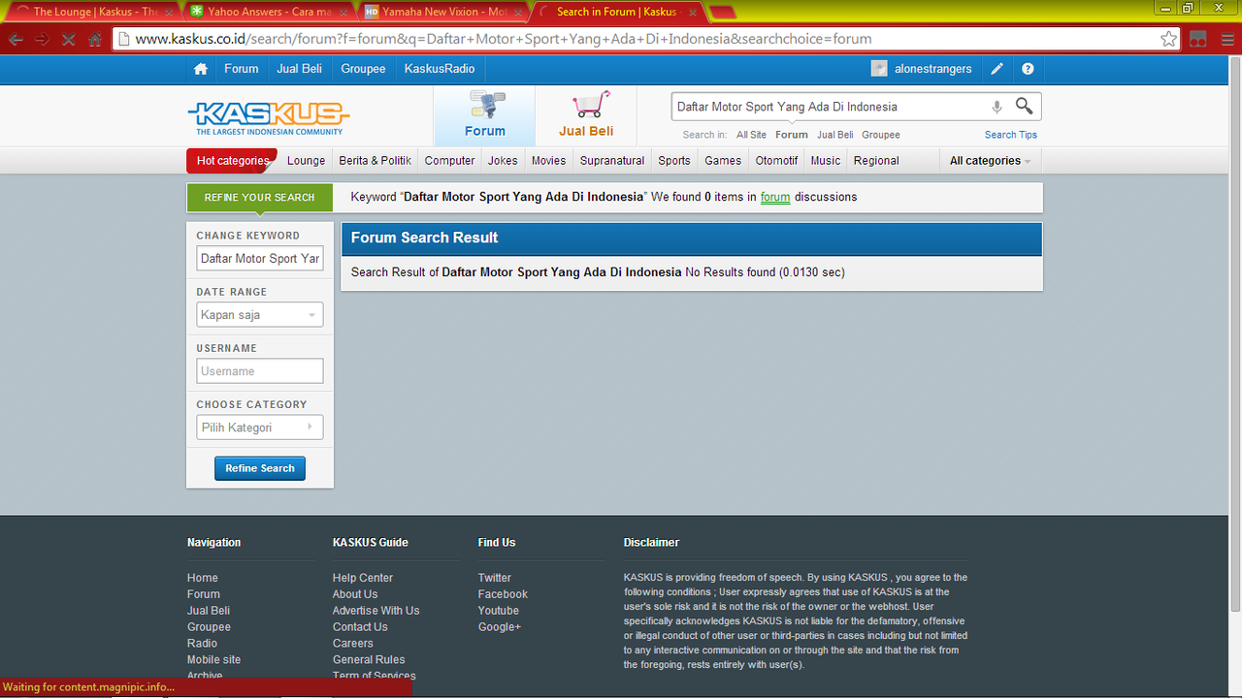Open the Lounge category
The image size is (1242, 698).
[306, 161]
